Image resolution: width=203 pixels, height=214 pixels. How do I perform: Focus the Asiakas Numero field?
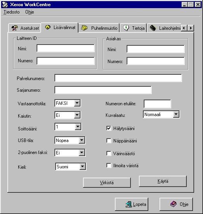156,61
